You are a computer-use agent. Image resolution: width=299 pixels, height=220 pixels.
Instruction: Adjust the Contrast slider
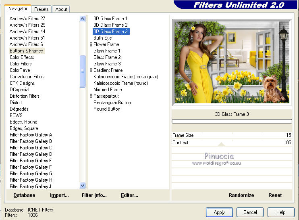point(232,142)
